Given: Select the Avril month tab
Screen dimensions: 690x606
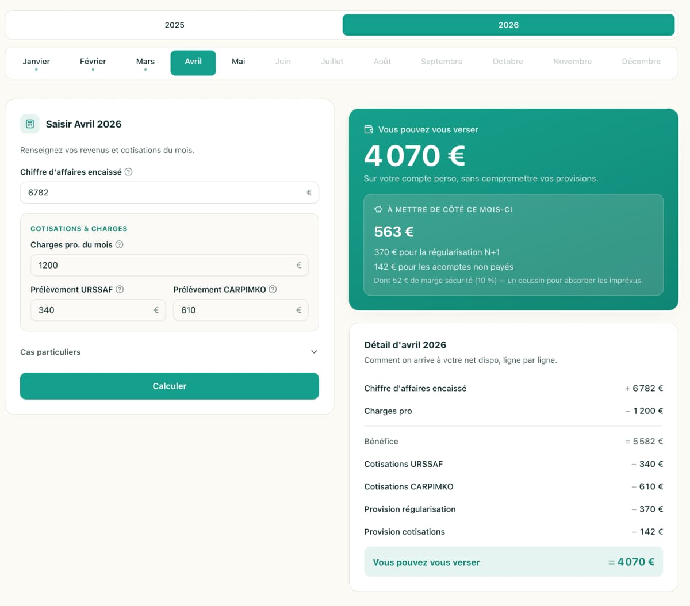Looking at the screenshot, I should click(193, 63).
